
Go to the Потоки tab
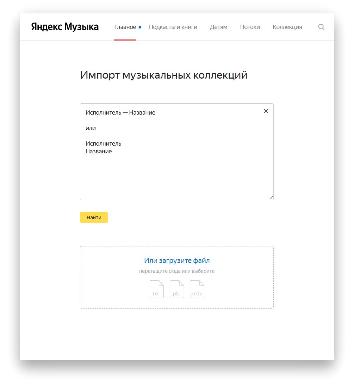tap(250, 27)
